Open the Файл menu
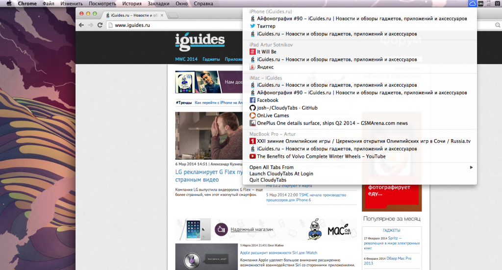The width and height of the screenshot is (502, 270). 49,3
